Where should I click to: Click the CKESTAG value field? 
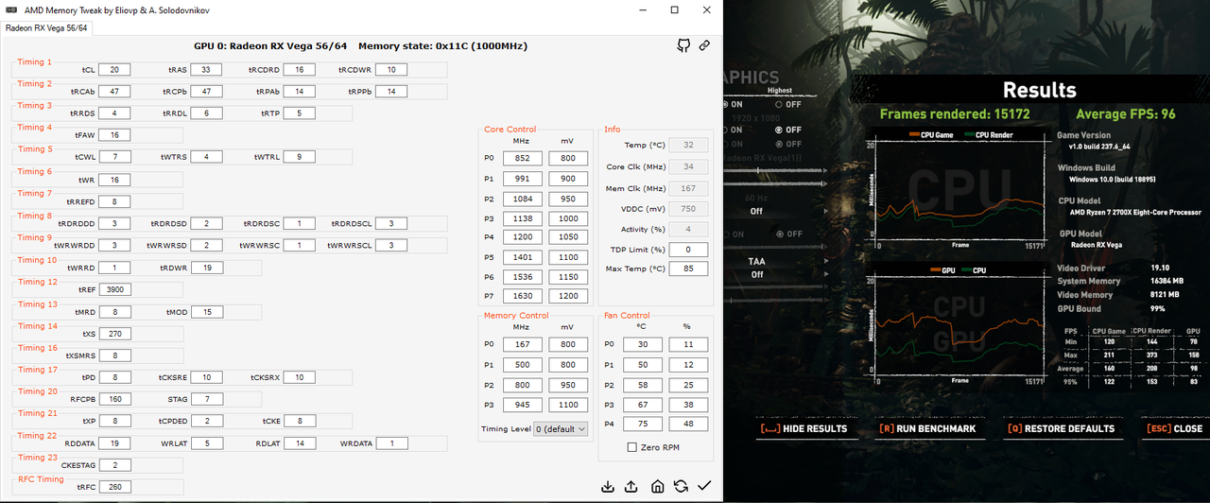(115, 465)
